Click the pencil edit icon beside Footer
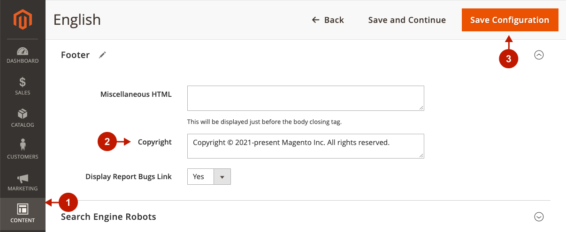This screenshot has width=566, height=232. [103, 55]
